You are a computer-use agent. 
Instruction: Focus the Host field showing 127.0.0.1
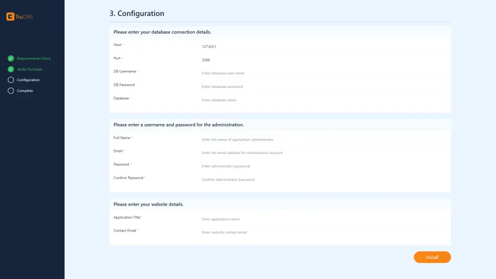[322, 47]
